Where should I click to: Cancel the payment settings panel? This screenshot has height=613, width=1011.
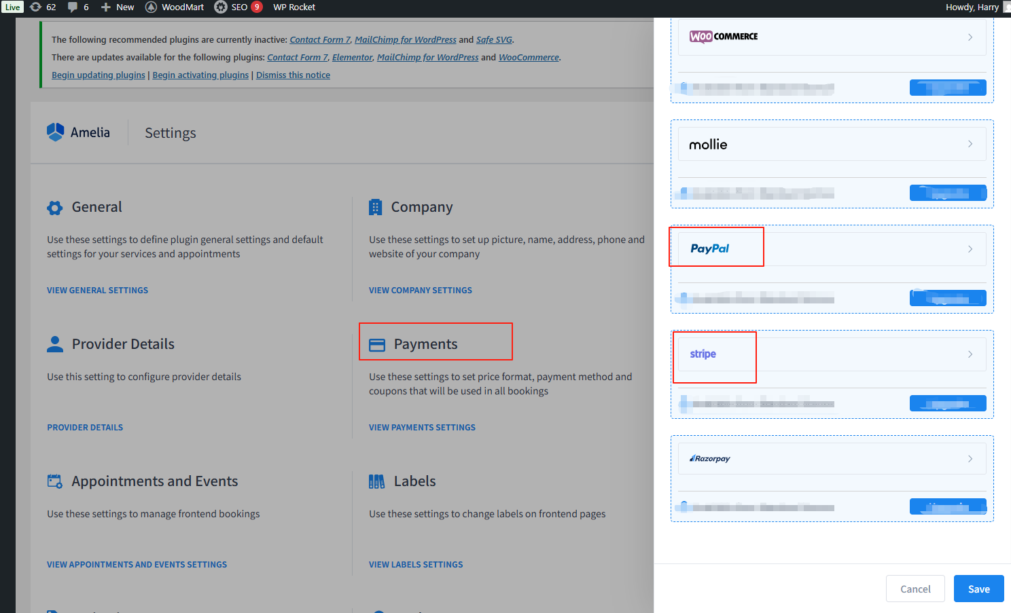click(x=915, y=589)
